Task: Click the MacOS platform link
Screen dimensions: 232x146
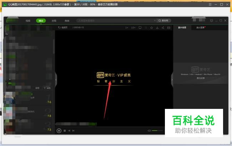Action: [x=217, y=74]
